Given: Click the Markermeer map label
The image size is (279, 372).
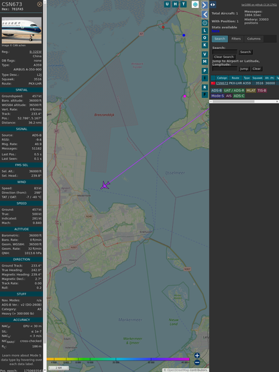Looking at the screenshot, I should pyautogui.click(x=130, y=320).
